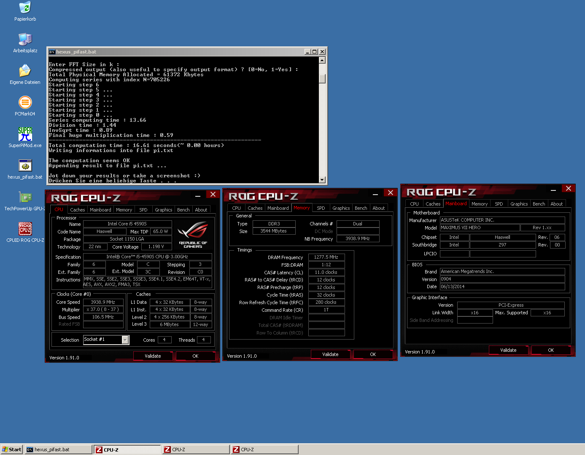This screenshot has height=455, width=585.
Task: Select SPD tab in the Memory window
Action: (x=321, y=208)
